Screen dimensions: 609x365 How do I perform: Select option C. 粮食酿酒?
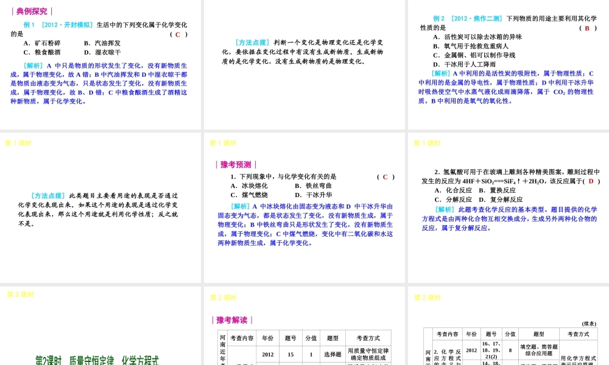click(x=42, y=52)
